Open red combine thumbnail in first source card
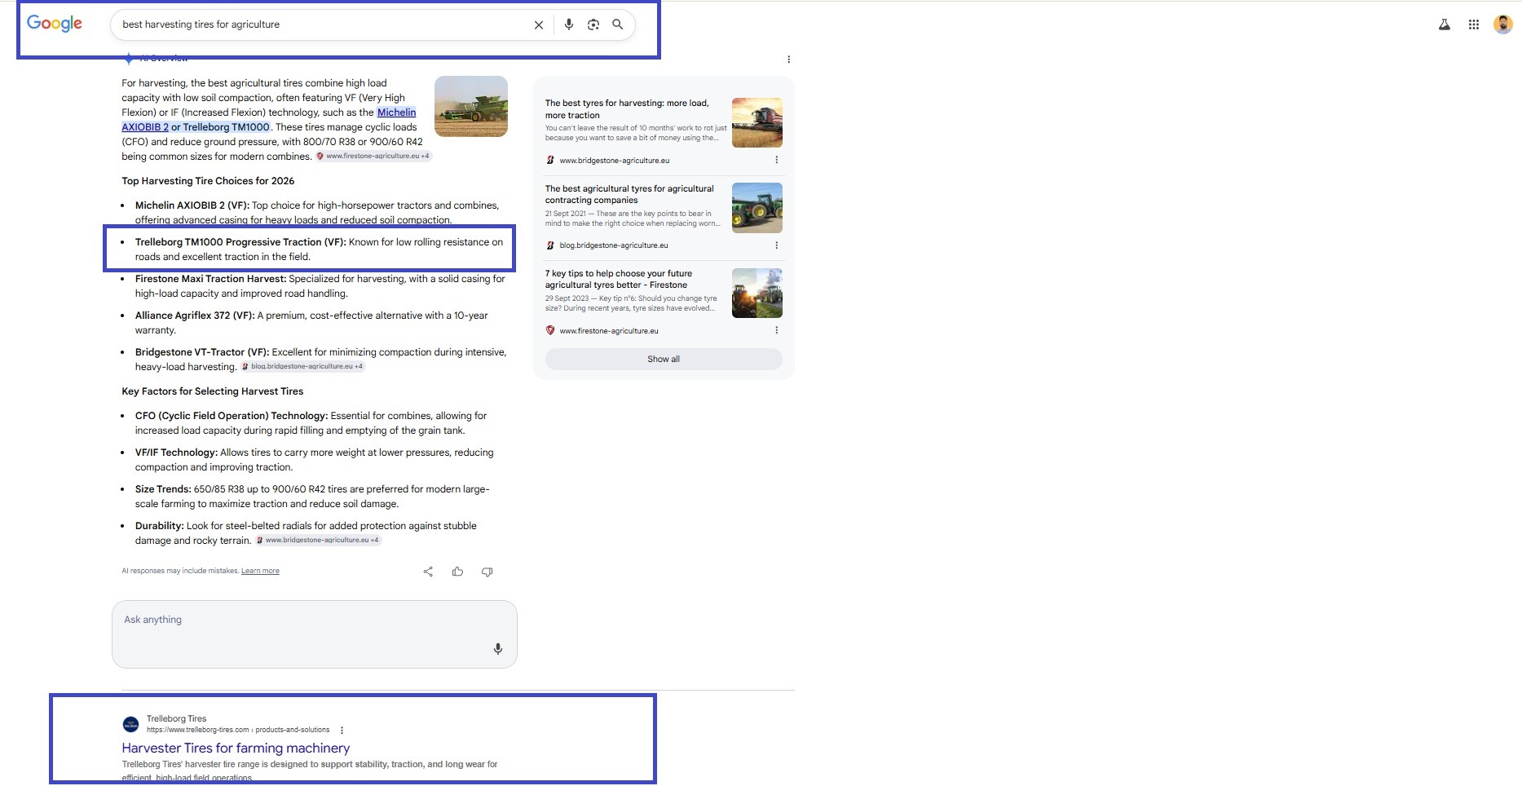 coord(757,122)
